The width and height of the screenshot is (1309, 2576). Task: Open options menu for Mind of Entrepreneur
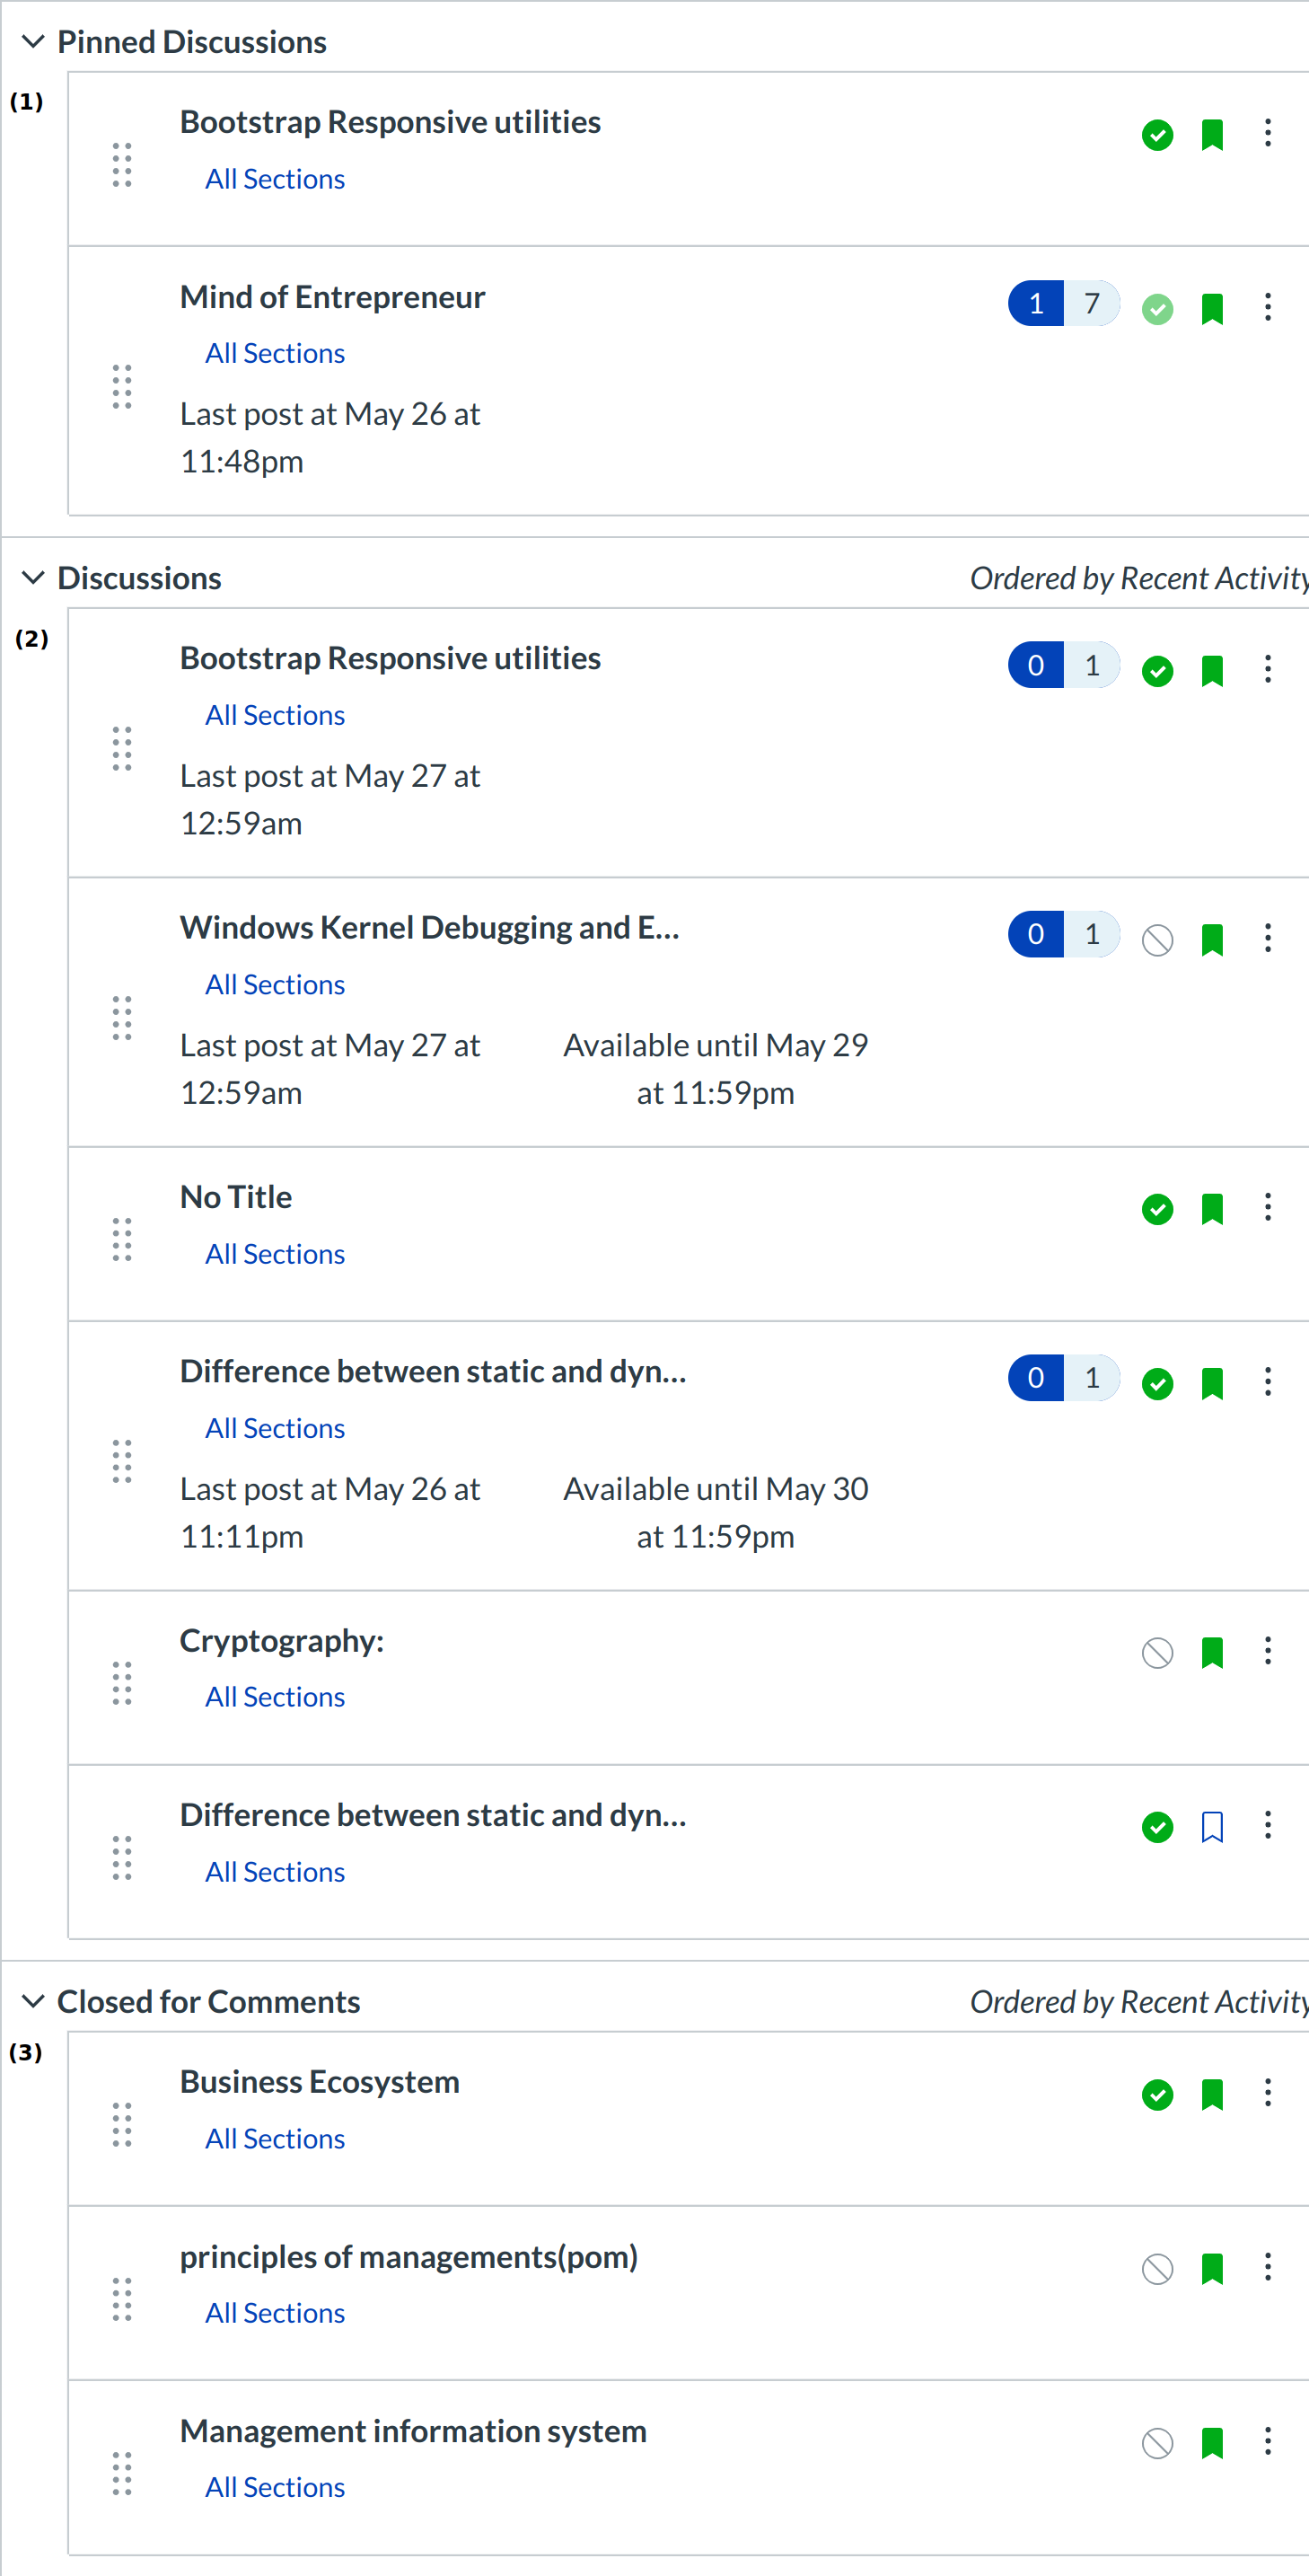[x=1267, y=307]
